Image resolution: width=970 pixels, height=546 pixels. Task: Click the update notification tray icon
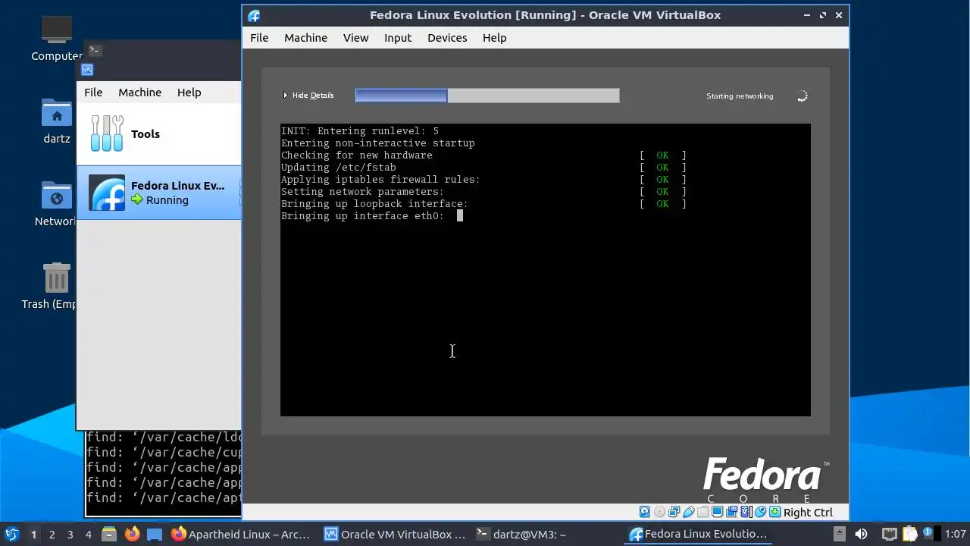(928, 533)
